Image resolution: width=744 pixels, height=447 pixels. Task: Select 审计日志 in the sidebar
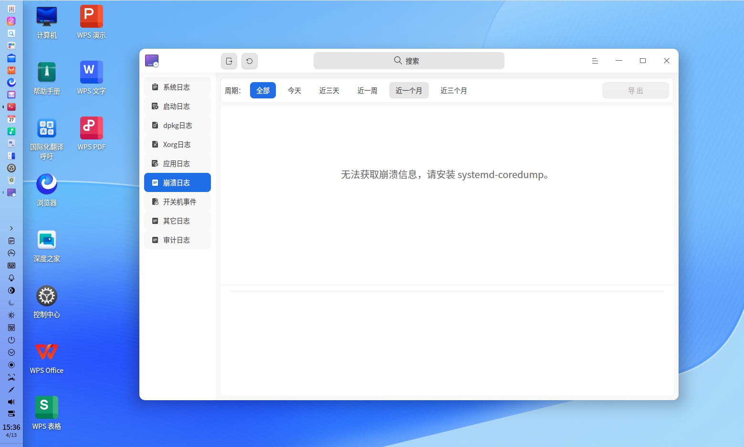[x=178, y=240]
